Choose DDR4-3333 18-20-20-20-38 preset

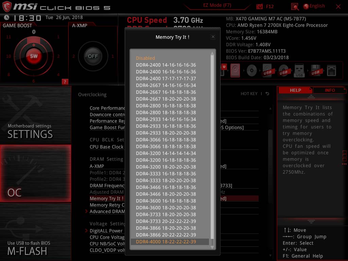(166, 180)
